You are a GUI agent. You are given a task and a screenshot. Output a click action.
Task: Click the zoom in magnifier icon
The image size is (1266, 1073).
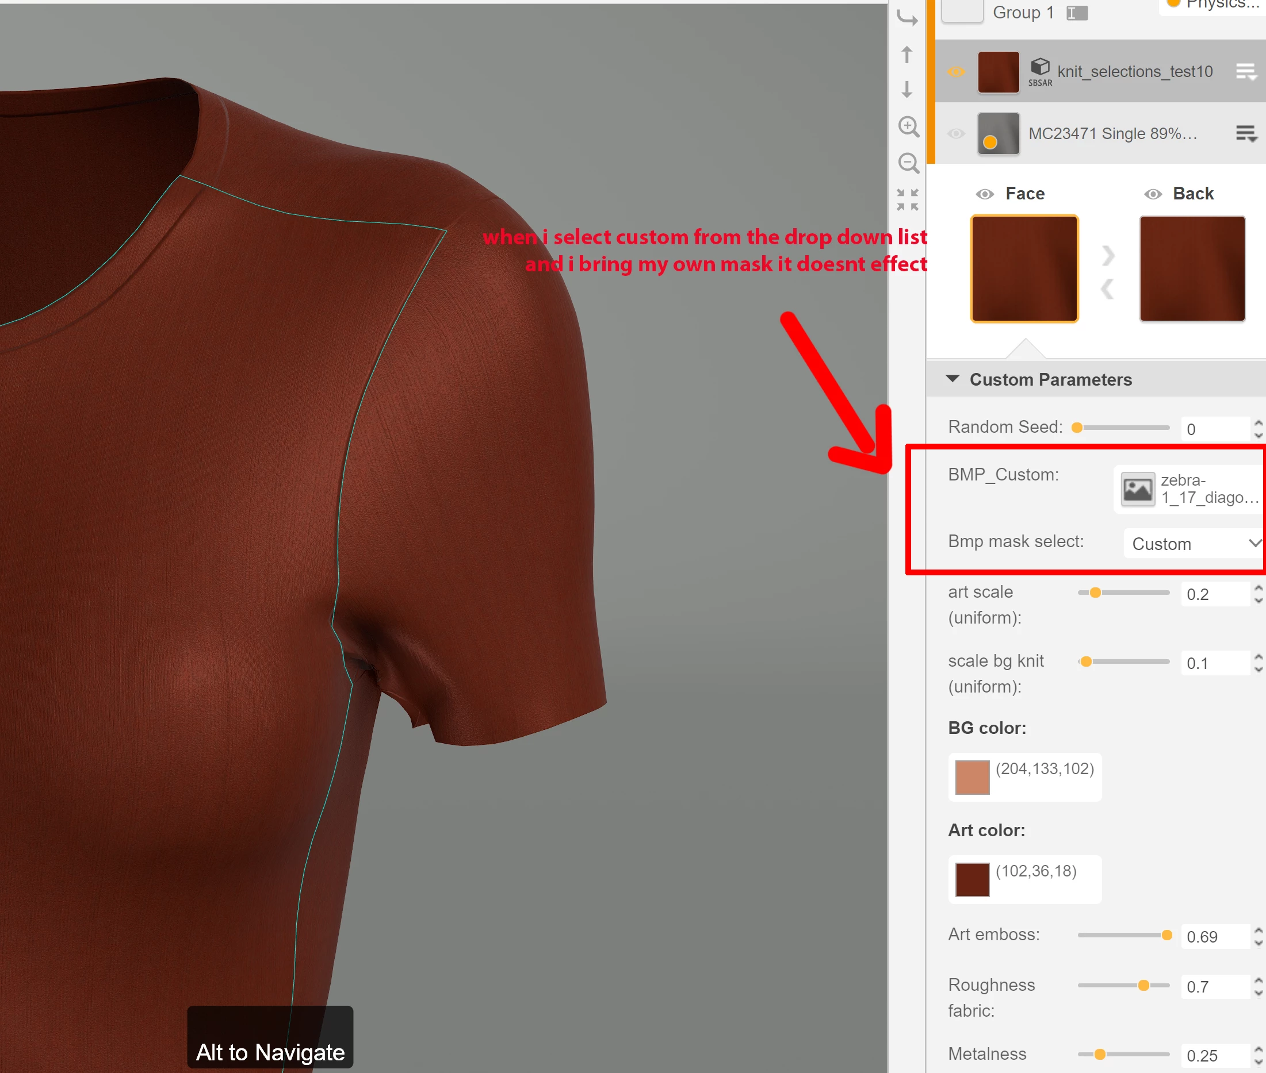(x=908, y=126)
